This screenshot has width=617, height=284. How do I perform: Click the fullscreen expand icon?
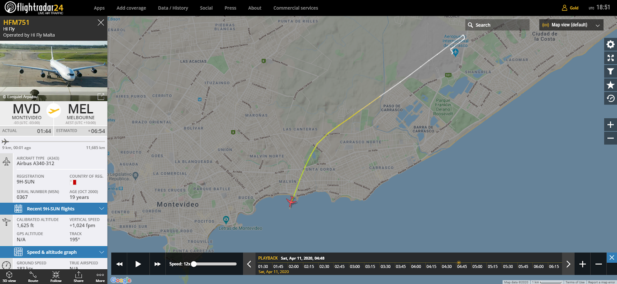pos(610,58)
